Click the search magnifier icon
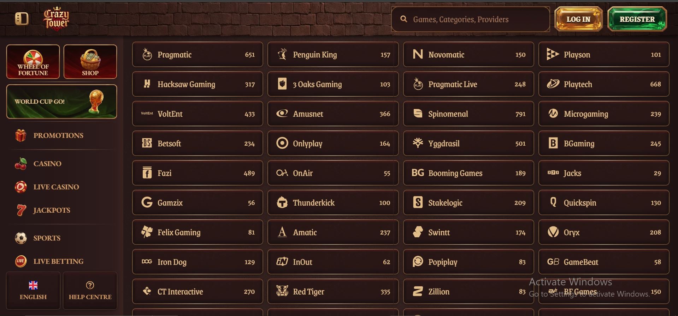Image resolution: width=678 pixels, height=316 pixels. (403, 19)
